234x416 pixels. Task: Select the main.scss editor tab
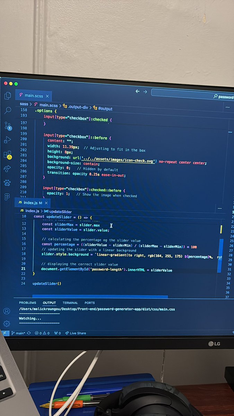point(34,95)
